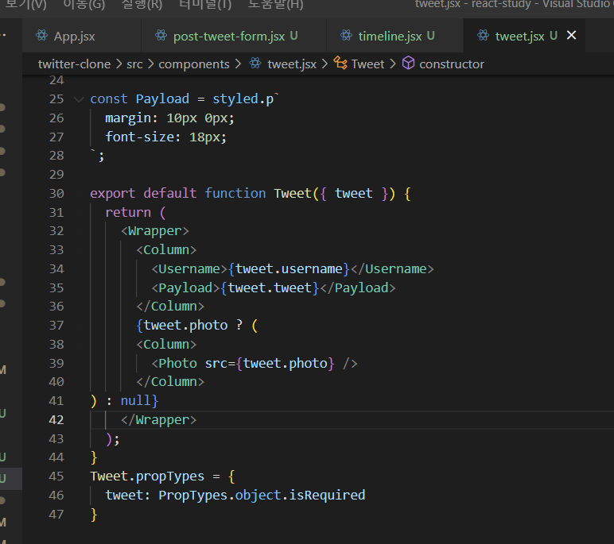Click line number 45 in gutter

56,476
